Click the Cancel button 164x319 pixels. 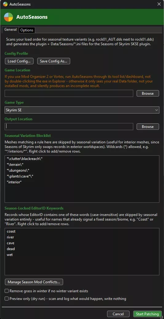tap(118, 314)
